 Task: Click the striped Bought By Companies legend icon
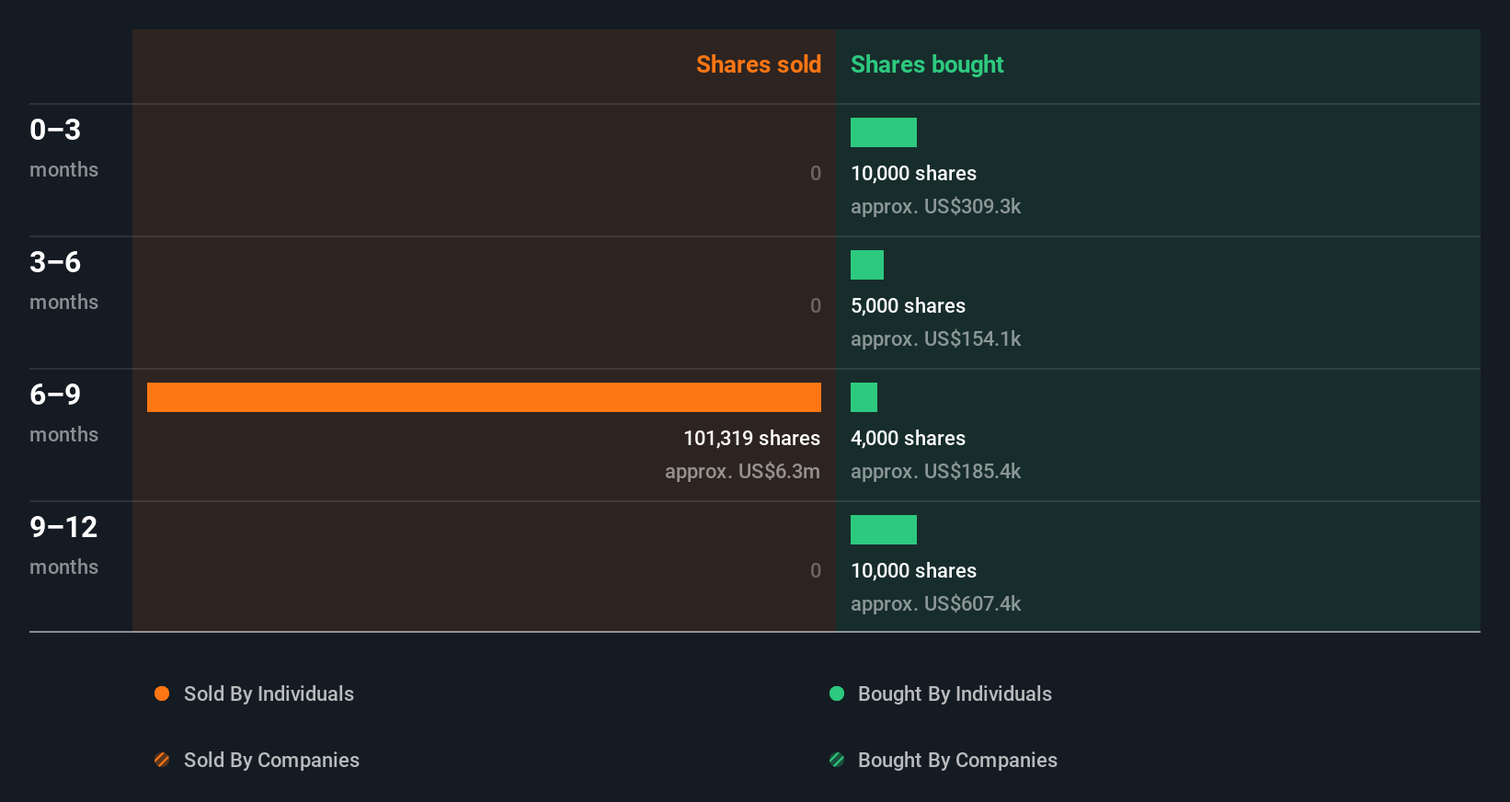[x=837, y=760]
